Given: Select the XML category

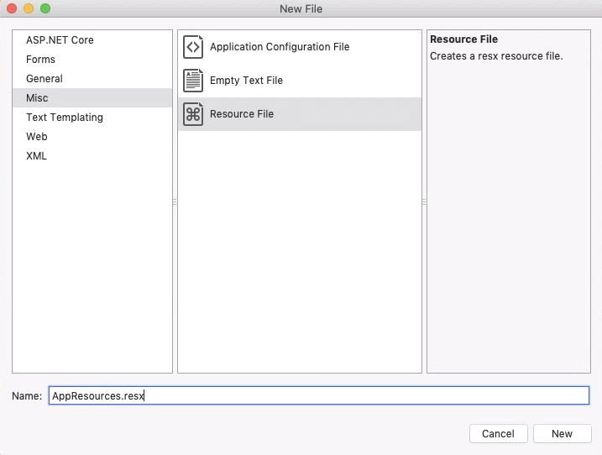Looking at the screenshot, I should (36, 156).
